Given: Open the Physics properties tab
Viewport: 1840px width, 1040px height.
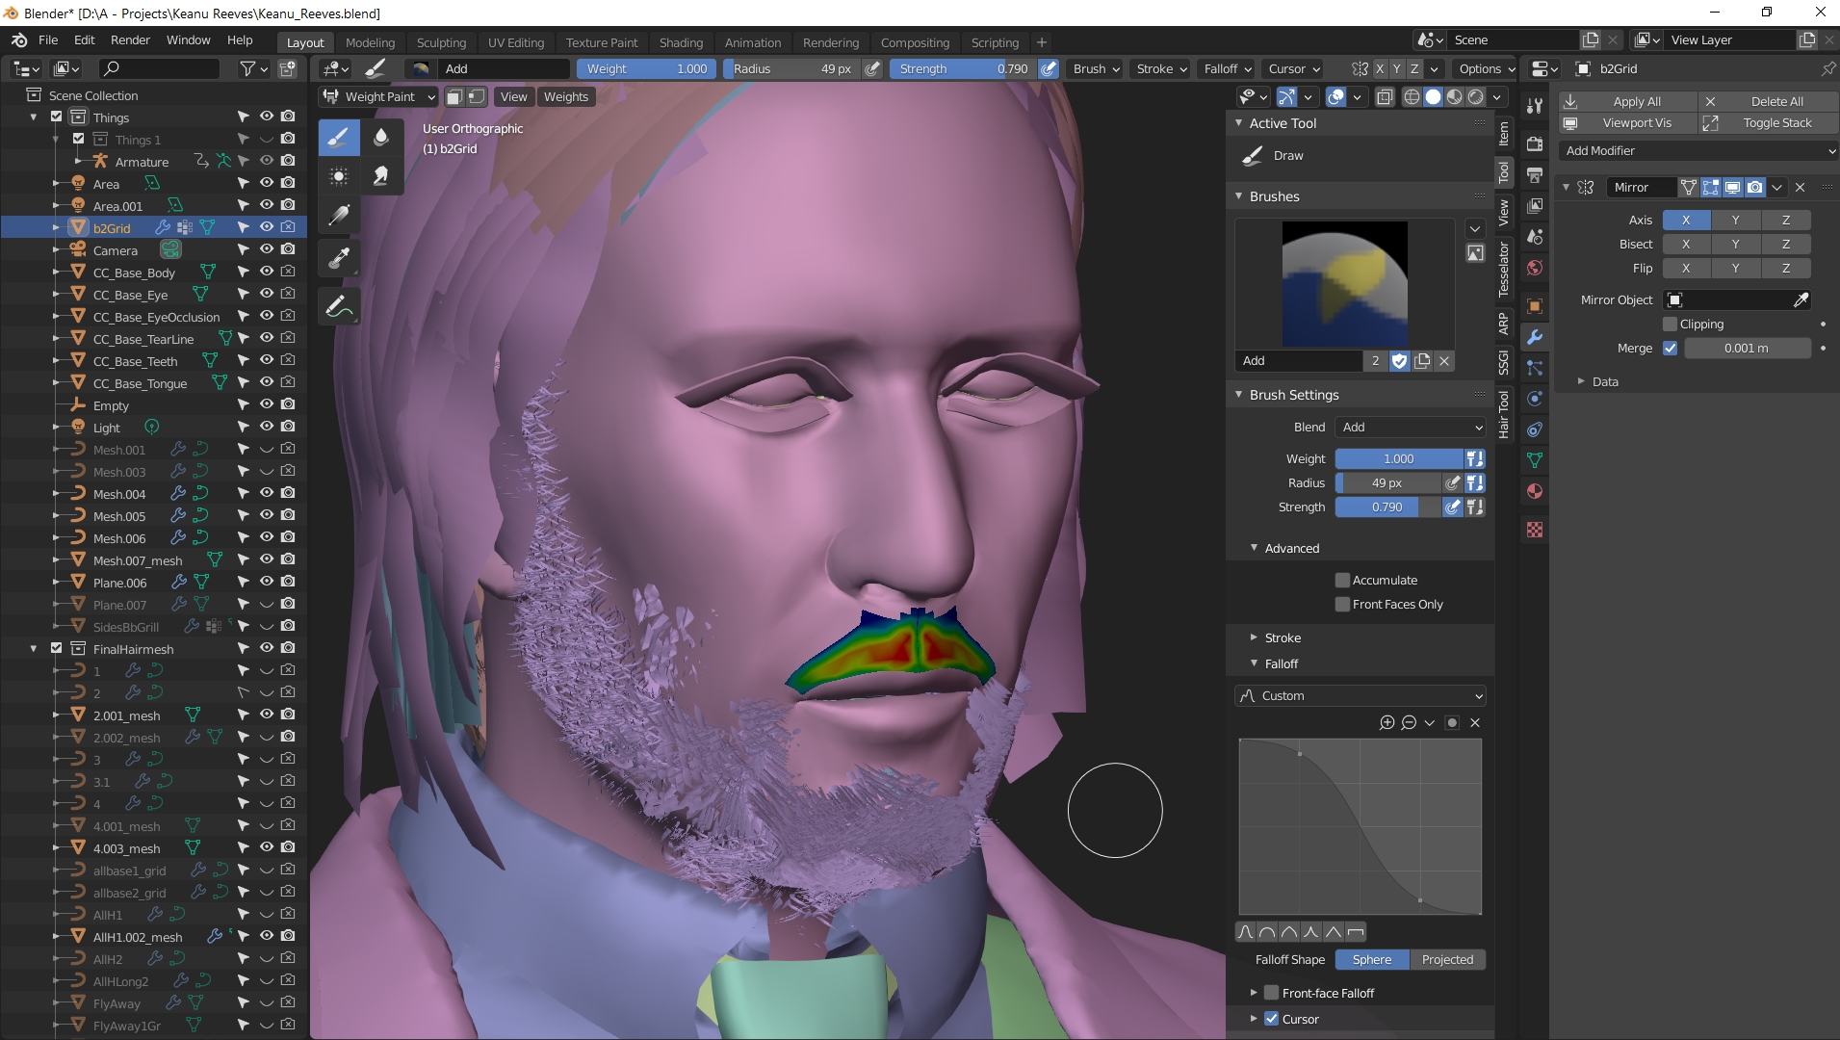Looking at the screenshot, I should (1535, 399).
